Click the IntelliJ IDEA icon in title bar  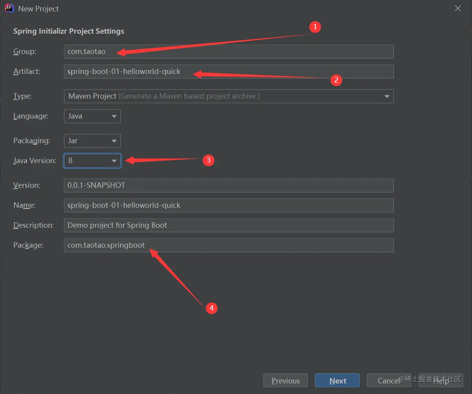click(x=10, y=8)
